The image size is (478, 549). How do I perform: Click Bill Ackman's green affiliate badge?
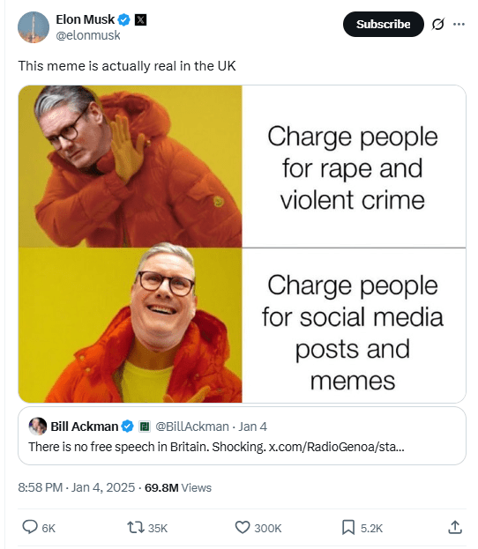tap(145, 427)
